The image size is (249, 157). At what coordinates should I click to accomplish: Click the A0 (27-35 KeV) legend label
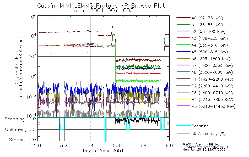207,18
